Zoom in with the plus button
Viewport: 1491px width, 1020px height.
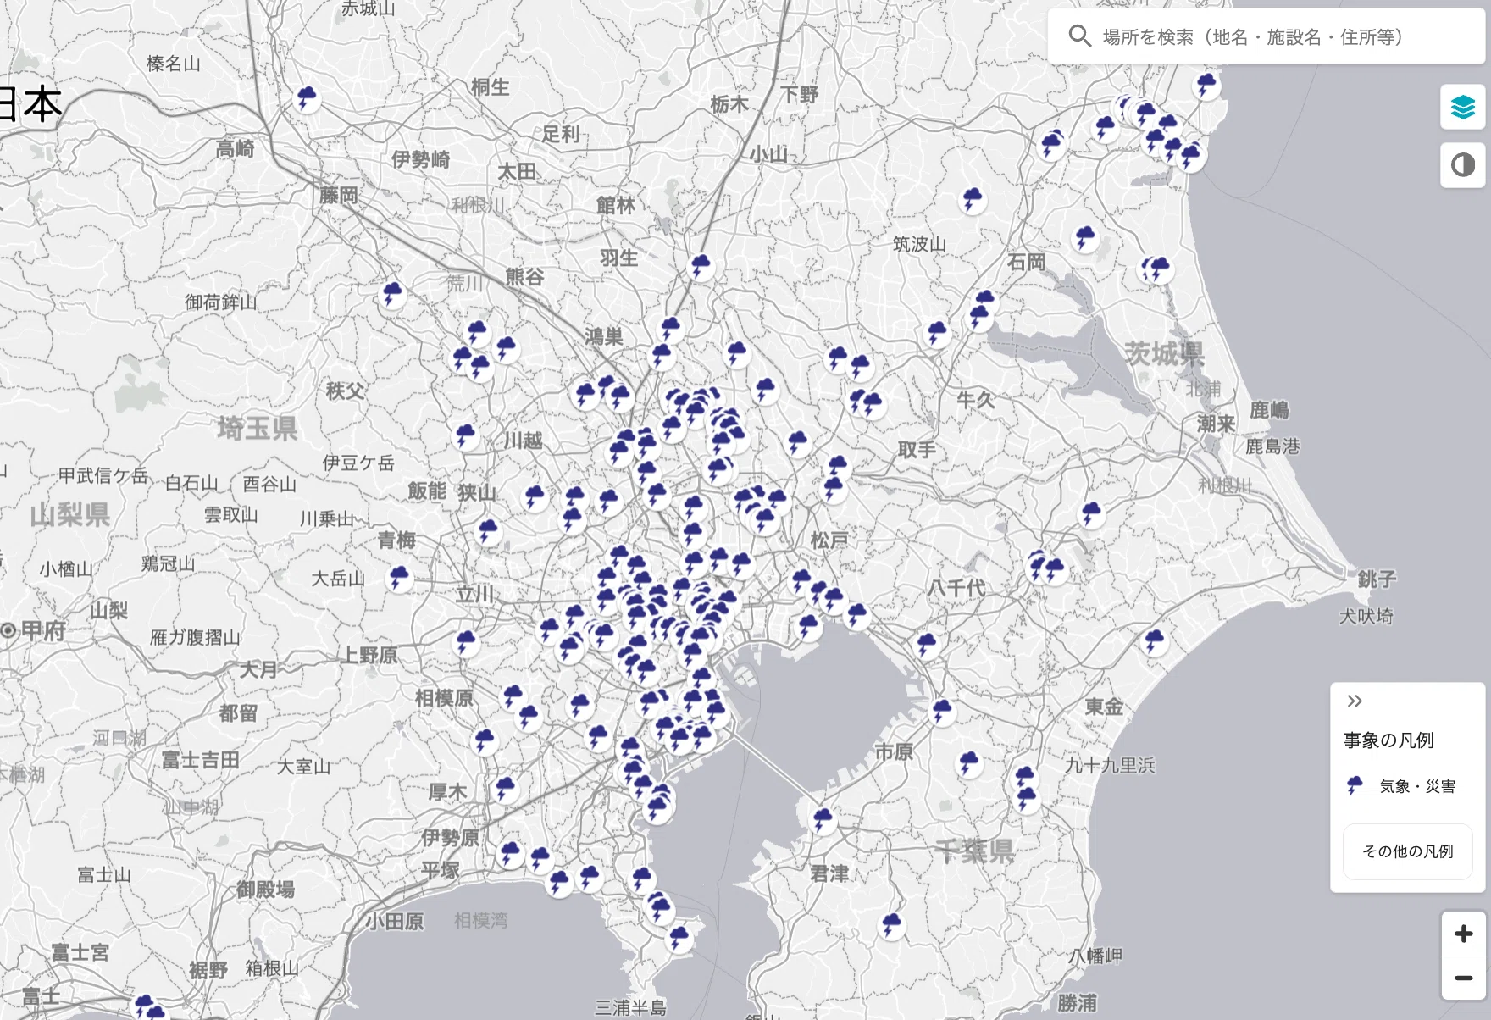tap(1463, 934)
